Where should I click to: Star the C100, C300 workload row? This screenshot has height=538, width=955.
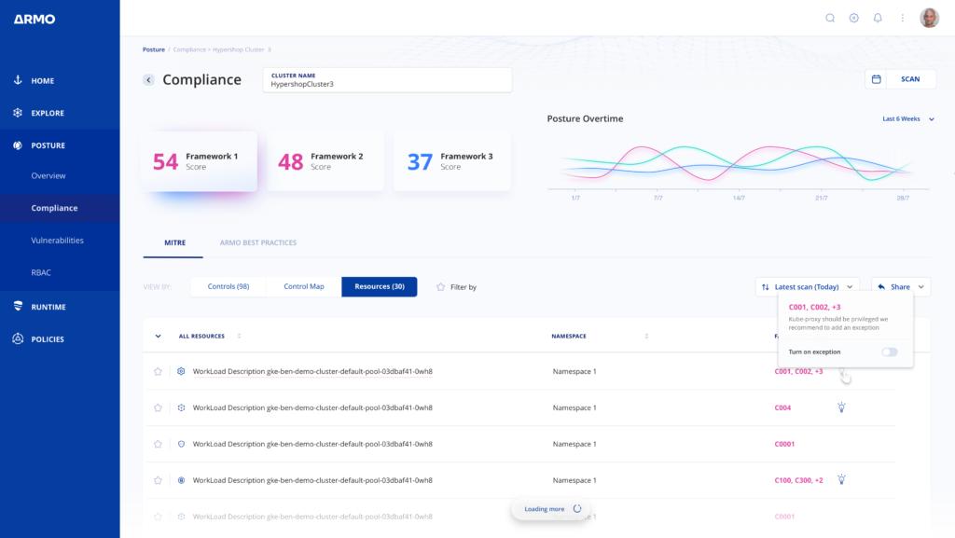point(158,479)
